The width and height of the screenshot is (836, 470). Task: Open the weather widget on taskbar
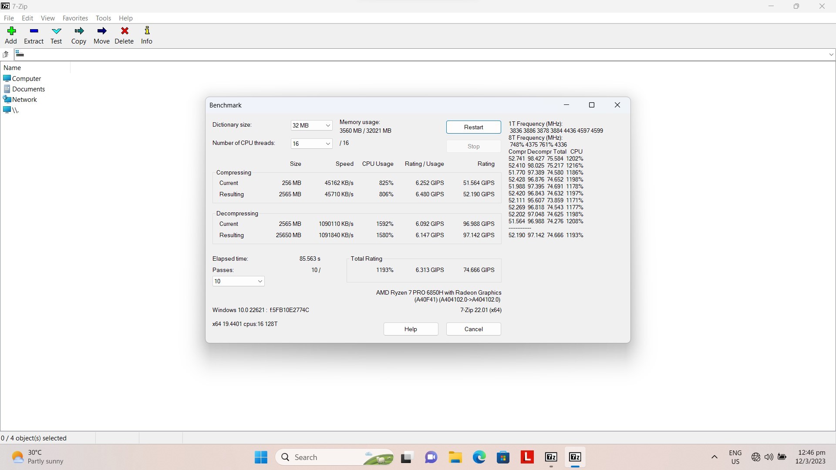point(37,457)
